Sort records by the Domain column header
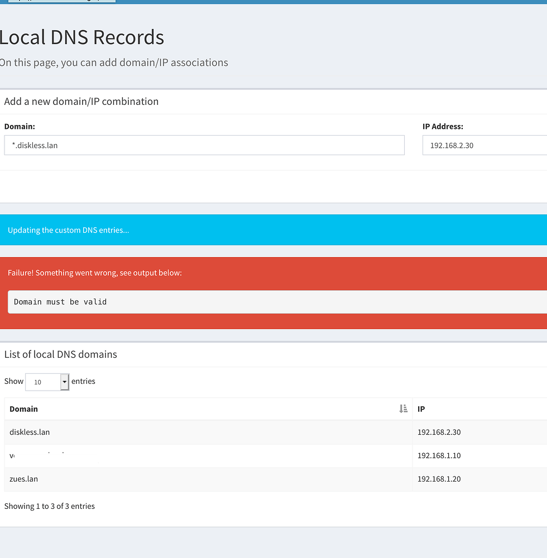 pyautogui.click(x=23, y=408)
